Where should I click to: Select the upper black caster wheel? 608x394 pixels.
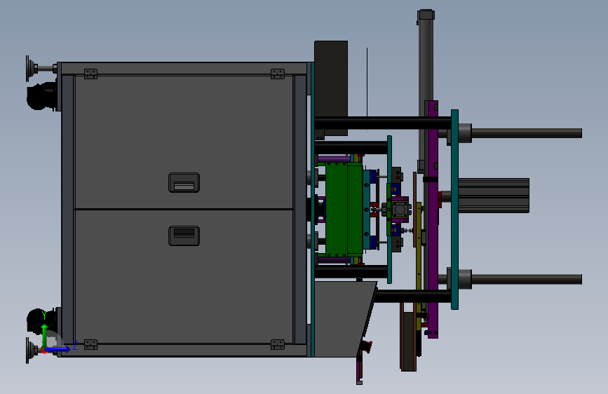(41, 96)
